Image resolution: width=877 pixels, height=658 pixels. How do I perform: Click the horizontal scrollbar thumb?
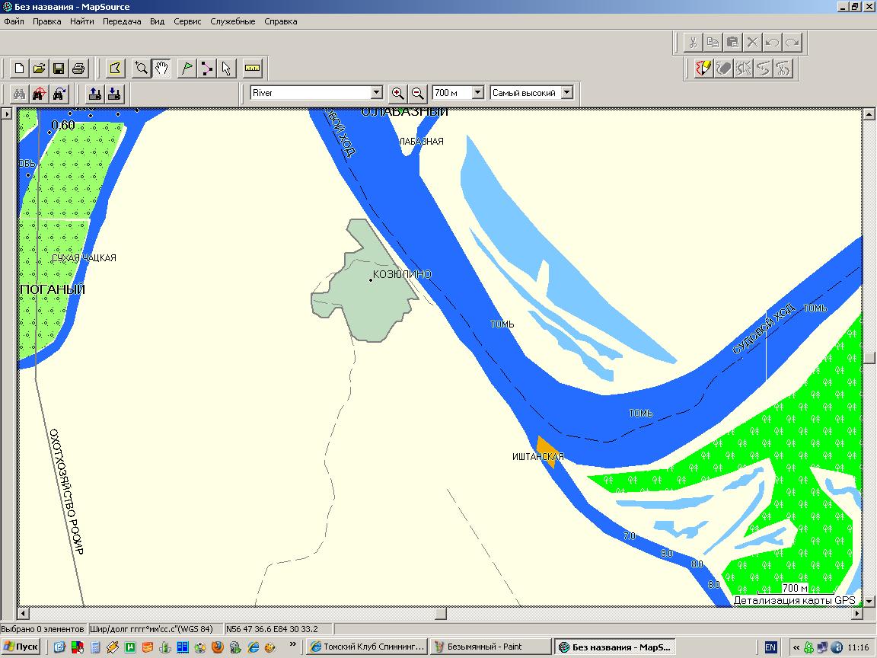(441, 614)
